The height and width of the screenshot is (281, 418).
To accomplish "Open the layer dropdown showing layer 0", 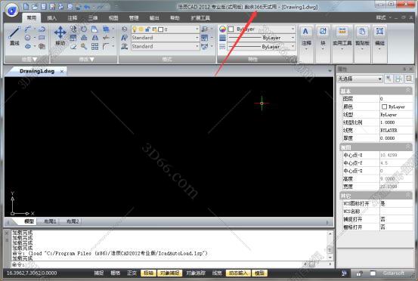I will 166,29.
